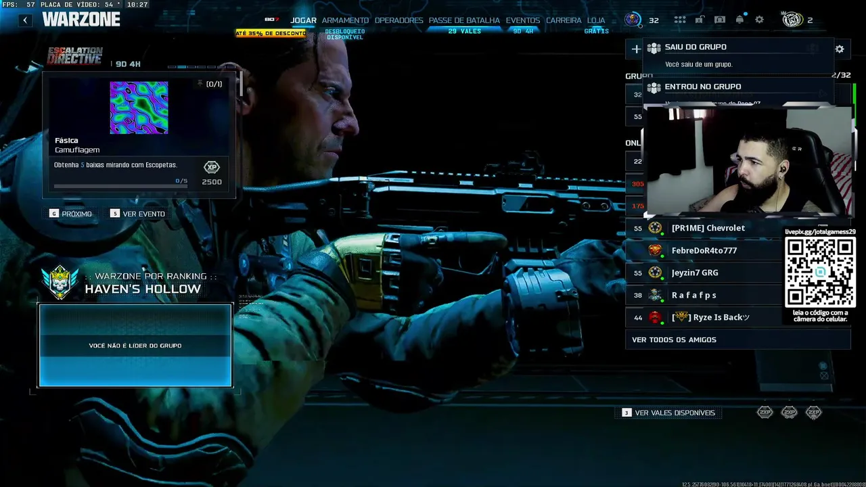Click the XP reward icon showing 2500
The height and width of the screenshot is (487, 866).
[212, 167]
